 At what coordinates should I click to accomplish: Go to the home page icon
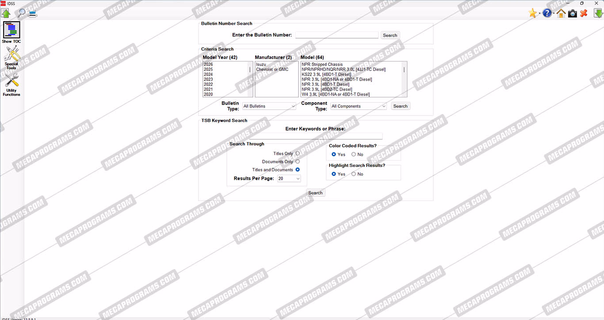coord(561,13)
